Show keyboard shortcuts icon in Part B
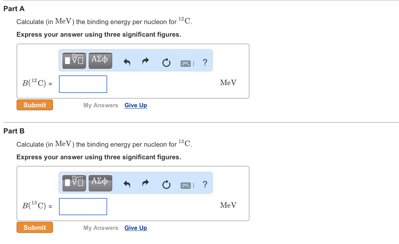The width and height of the screenshot is (399, 244). (x=186, y=185)
